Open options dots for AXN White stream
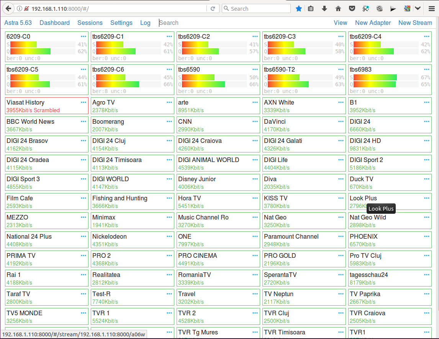The image size is (439, 339). tap(341, 102)
